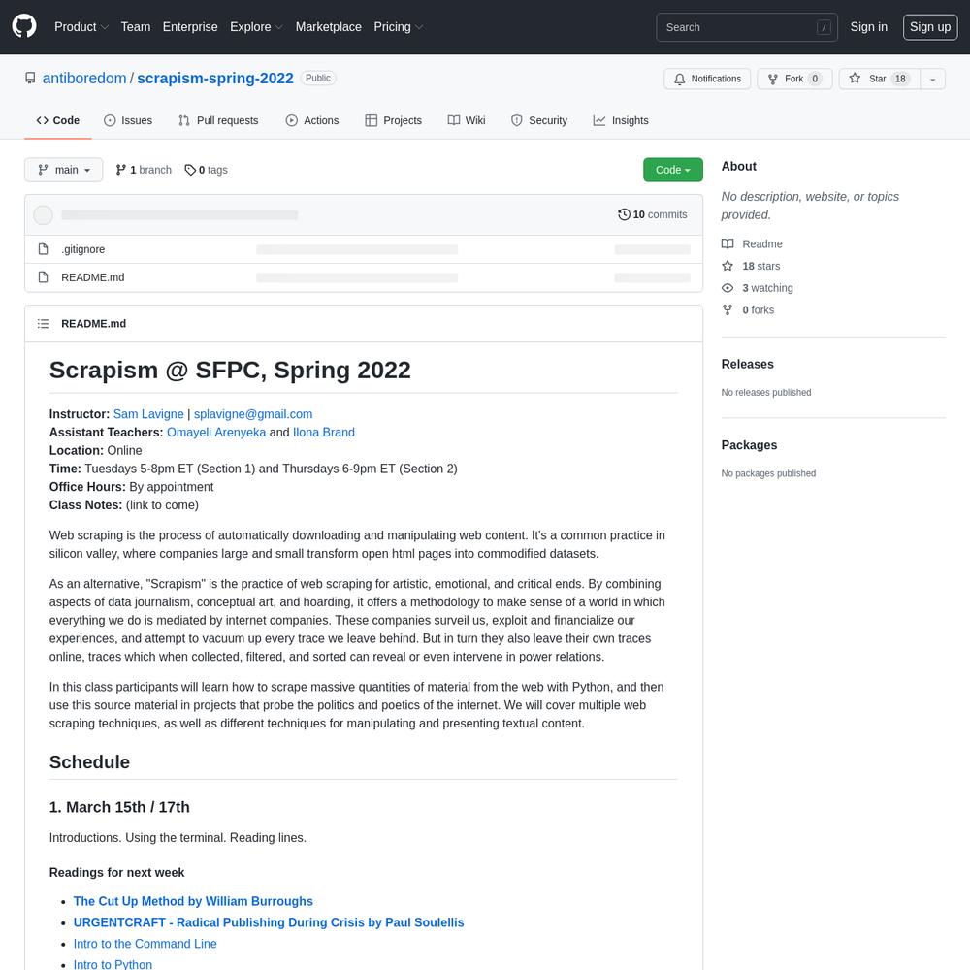The image size is (970, 970).
Task: Open URGENTCRAFT Radical Publishing During Crisis link
Action: (x=269, y=922)
